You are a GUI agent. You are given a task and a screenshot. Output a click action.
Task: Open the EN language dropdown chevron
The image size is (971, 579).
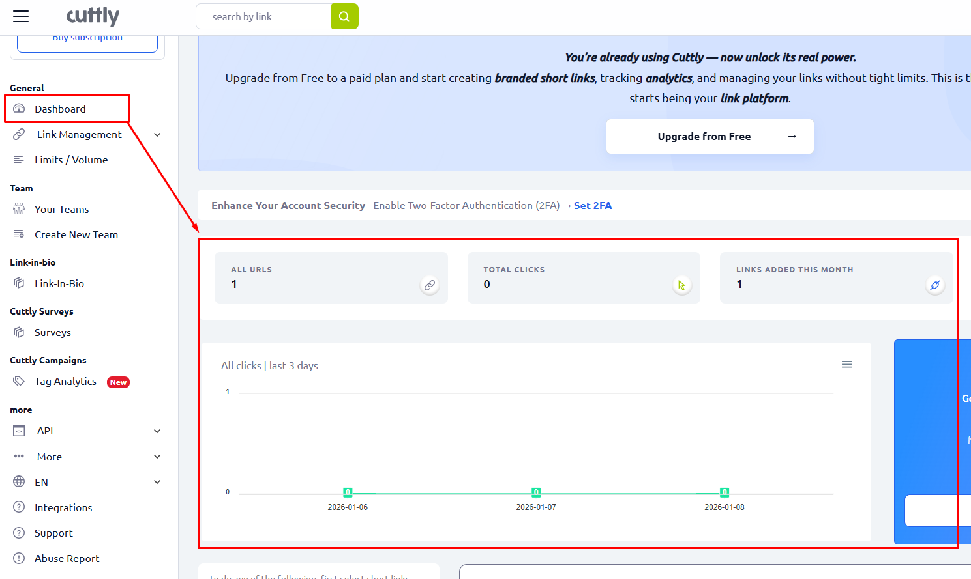[x=157, y=482]
